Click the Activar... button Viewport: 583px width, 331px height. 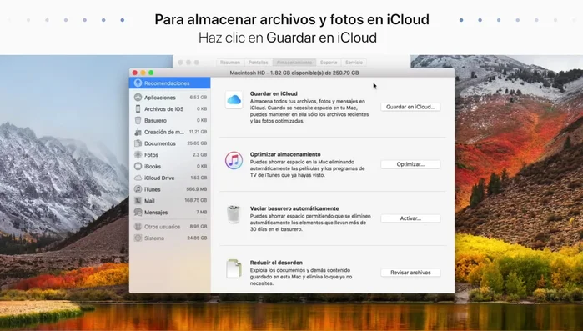(x=410, y=218)
